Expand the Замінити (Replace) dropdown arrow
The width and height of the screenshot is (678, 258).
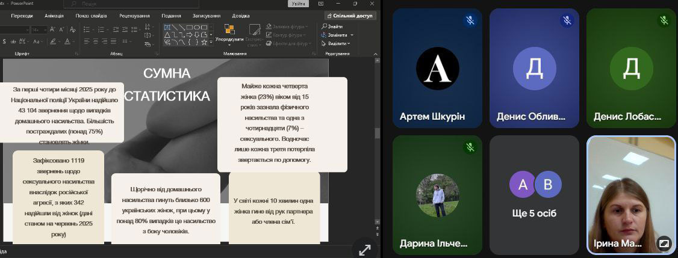pos(352,35)
